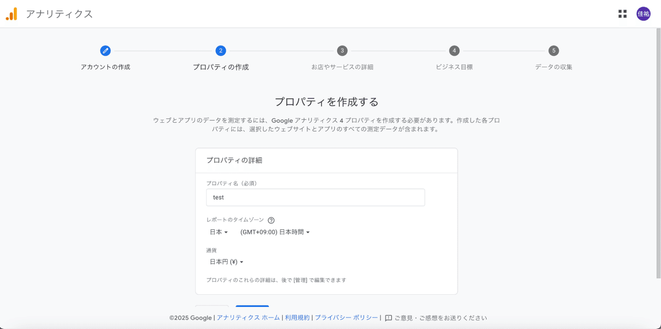Click the pencil icon for step one

105,51
